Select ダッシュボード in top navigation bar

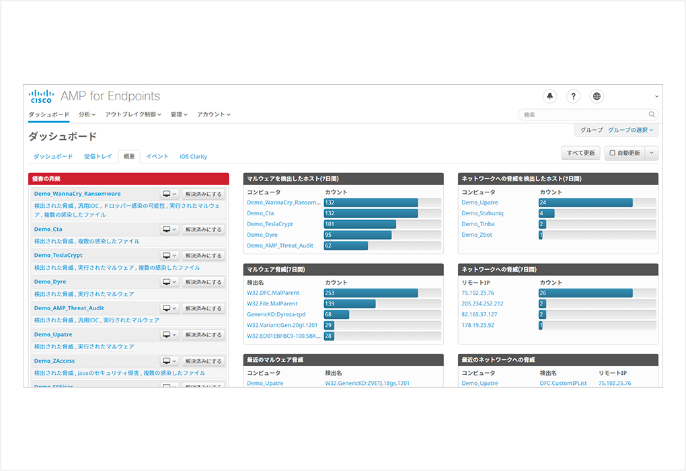tap(49, 114)
